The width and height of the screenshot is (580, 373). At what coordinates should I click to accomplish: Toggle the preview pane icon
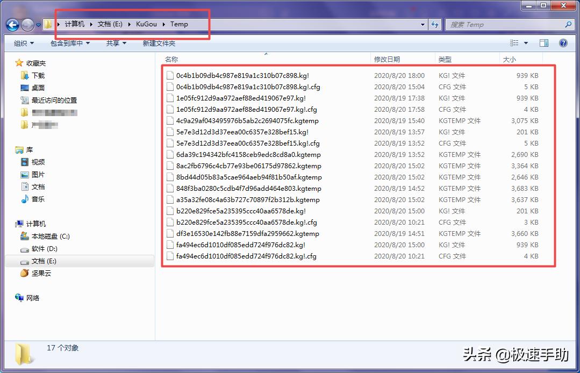[x=544, y=43]
